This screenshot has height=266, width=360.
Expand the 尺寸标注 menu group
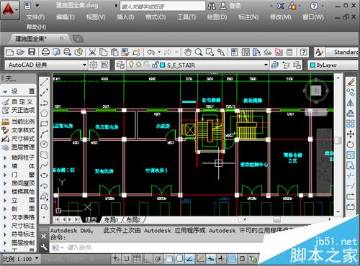click(x=5, y=226)
